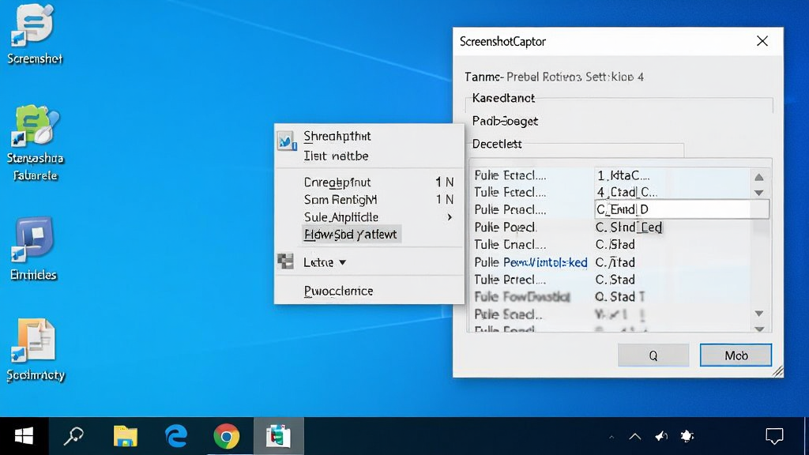
Task: Click the O. Stad T value cell
Action: (619, 297)
